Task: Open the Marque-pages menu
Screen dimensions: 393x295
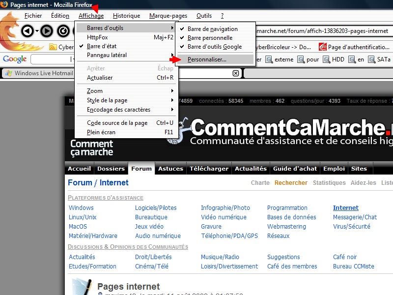Action: [x=168, y=16]
